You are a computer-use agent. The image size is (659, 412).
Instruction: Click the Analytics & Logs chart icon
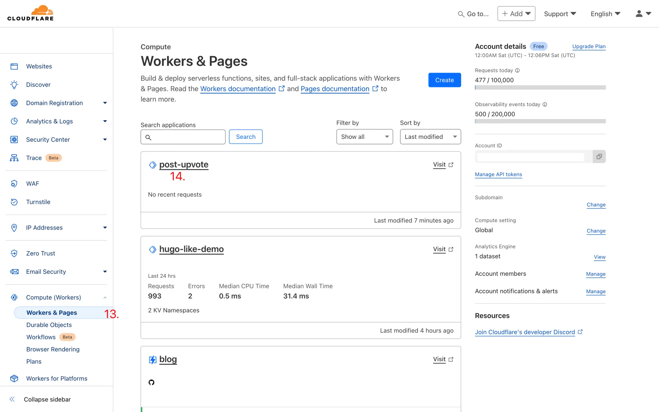(x=14, y=121)
